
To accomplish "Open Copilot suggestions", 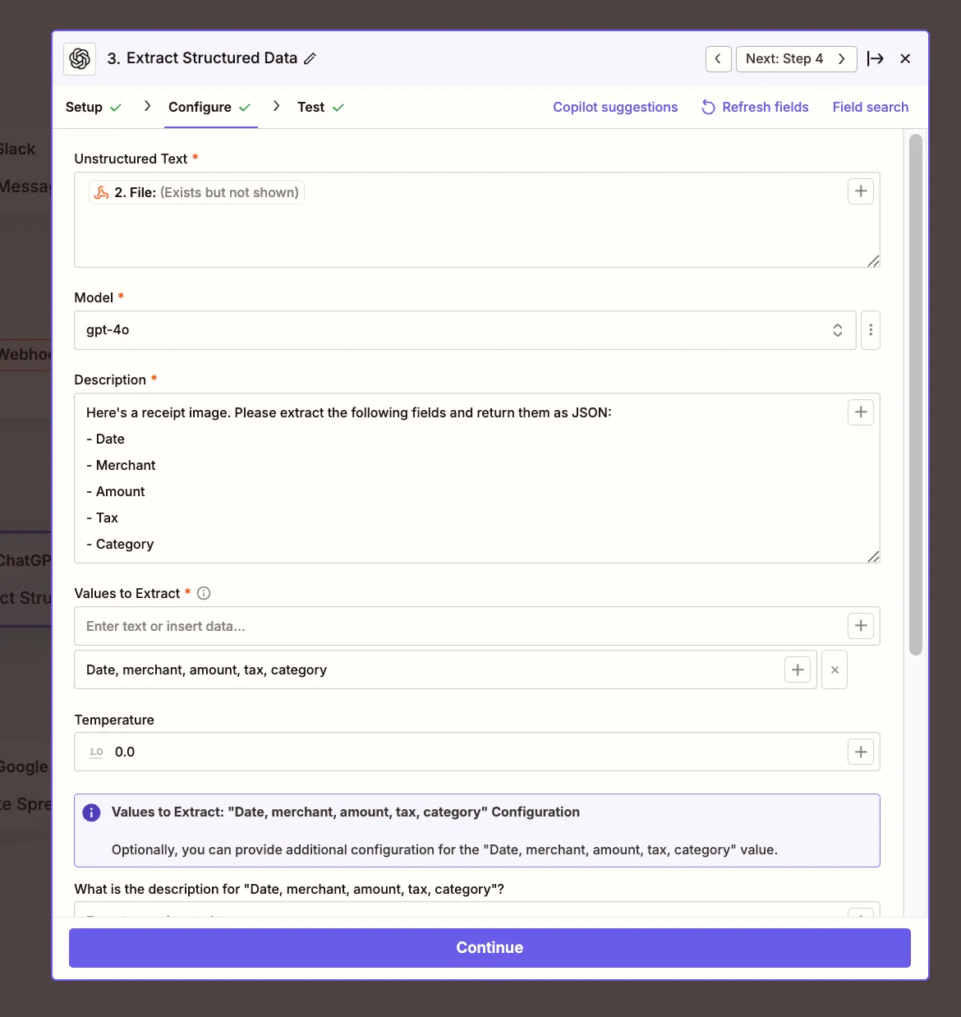I will tap(615, 107).
